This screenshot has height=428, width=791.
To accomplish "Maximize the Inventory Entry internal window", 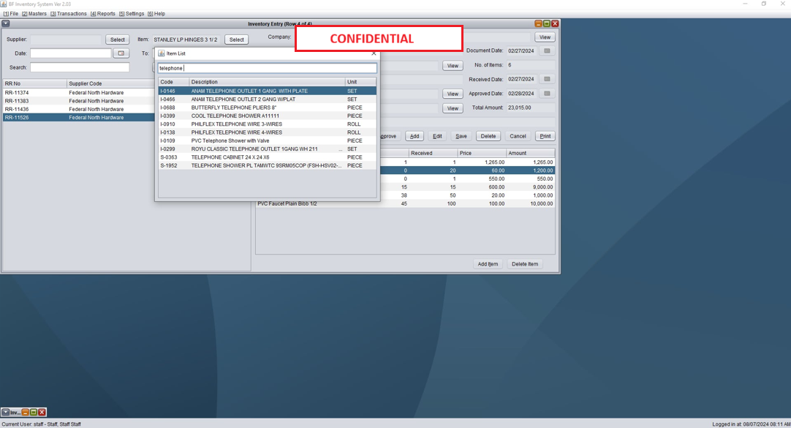I will coord(546,23).
